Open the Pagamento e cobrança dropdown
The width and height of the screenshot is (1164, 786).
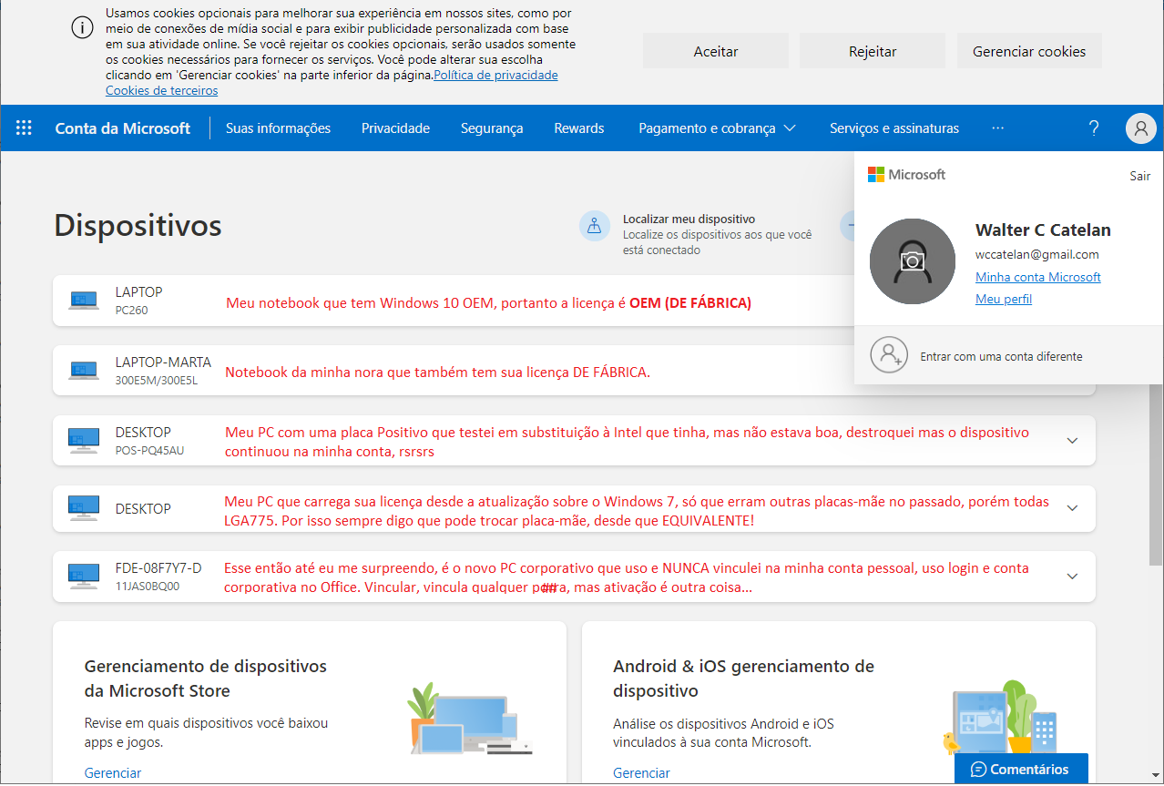tap(717, 128)
